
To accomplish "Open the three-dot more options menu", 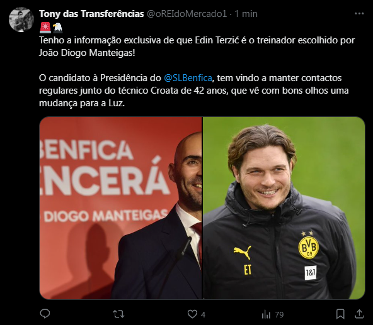I will click(359, 14).
